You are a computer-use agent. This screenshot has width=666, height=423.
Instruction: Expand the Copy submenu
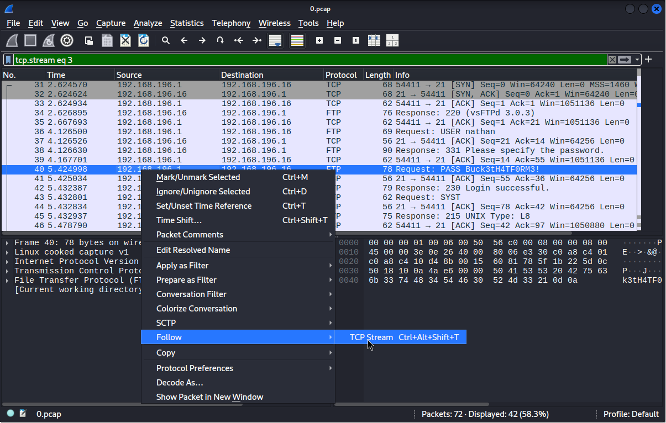click(x=238, y=353)
